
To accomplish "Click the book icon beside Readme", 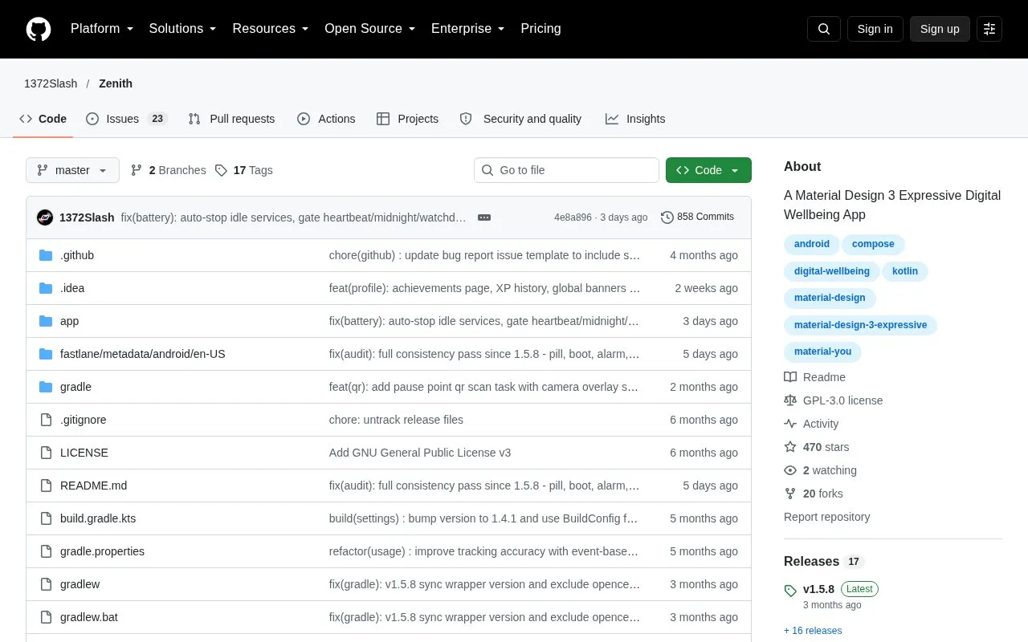I will (790, 377).
